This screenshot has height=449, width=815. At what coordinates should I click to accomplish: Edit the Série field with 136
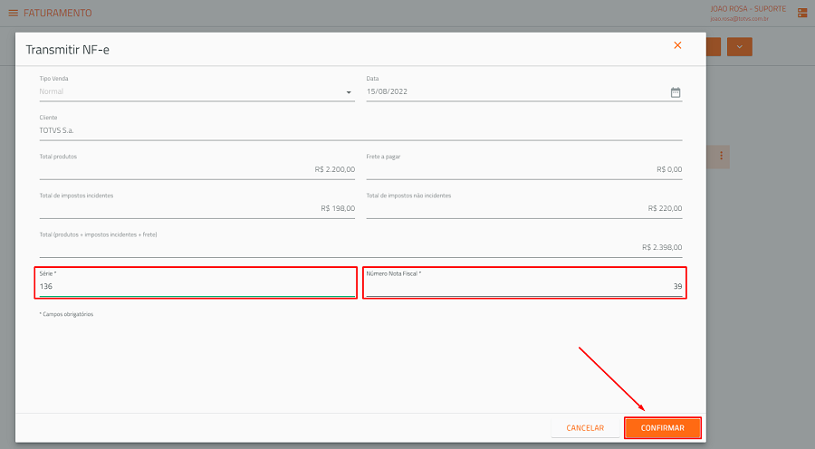click(x=197, y=286)
